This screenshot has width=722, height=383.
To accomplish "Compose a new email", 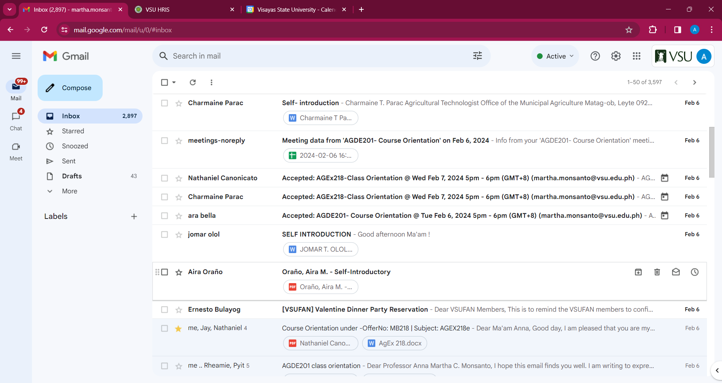I will click(x=70, y=88).
